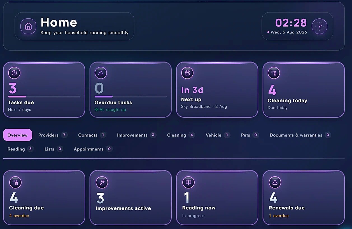Switch to the Providers tab
This screenshot has height=229, width=352.
click(x=53, y=135)
